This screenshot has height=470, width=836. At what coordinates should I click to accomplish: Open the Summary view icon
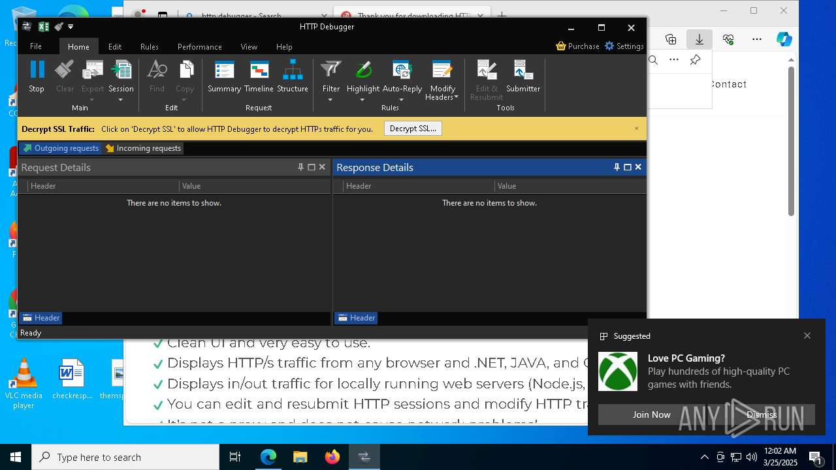tap(224, 70)
